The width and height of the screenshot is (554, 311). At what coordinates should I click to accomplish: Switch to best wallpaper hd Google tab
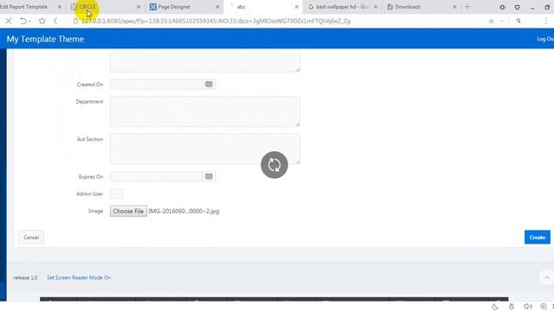(x=338, y=7)
